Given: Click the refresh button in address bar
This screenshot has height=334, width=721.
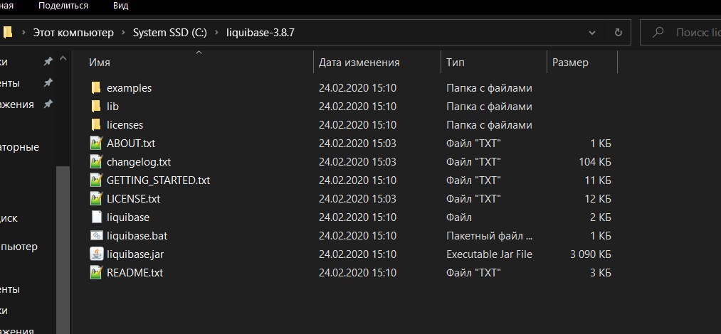Looking at the screenshot, I should point(619,33).
